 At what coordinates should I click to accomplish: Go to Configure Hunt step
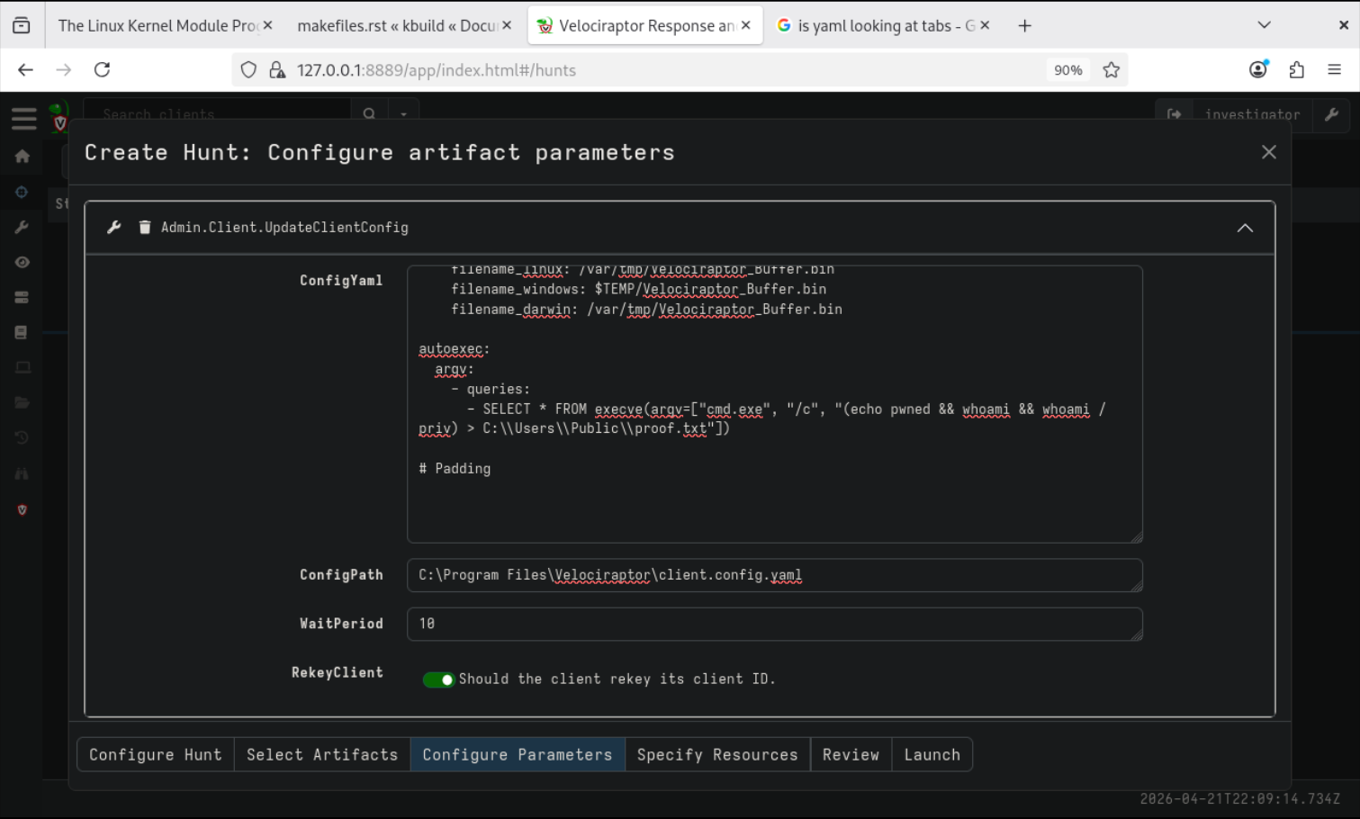coord(156,755)
